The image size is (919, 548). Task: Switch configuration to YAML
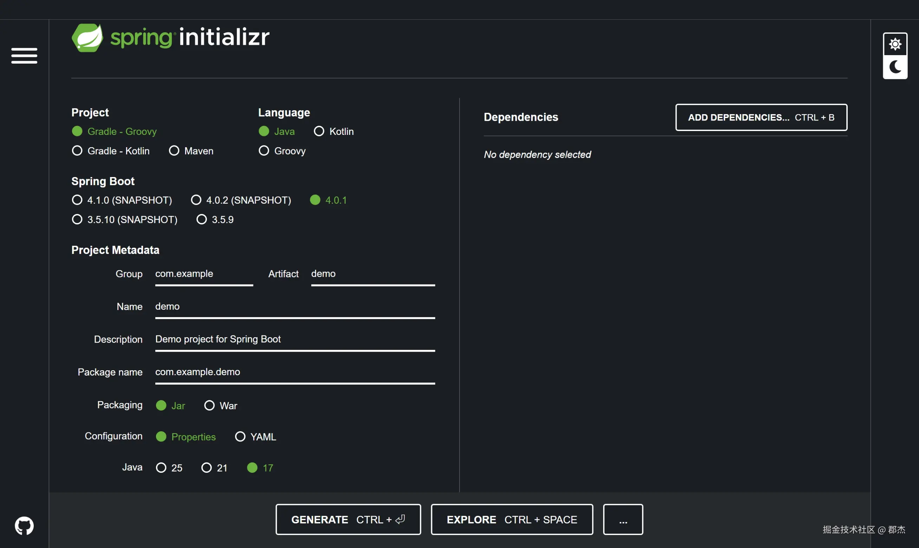[240, 437]
